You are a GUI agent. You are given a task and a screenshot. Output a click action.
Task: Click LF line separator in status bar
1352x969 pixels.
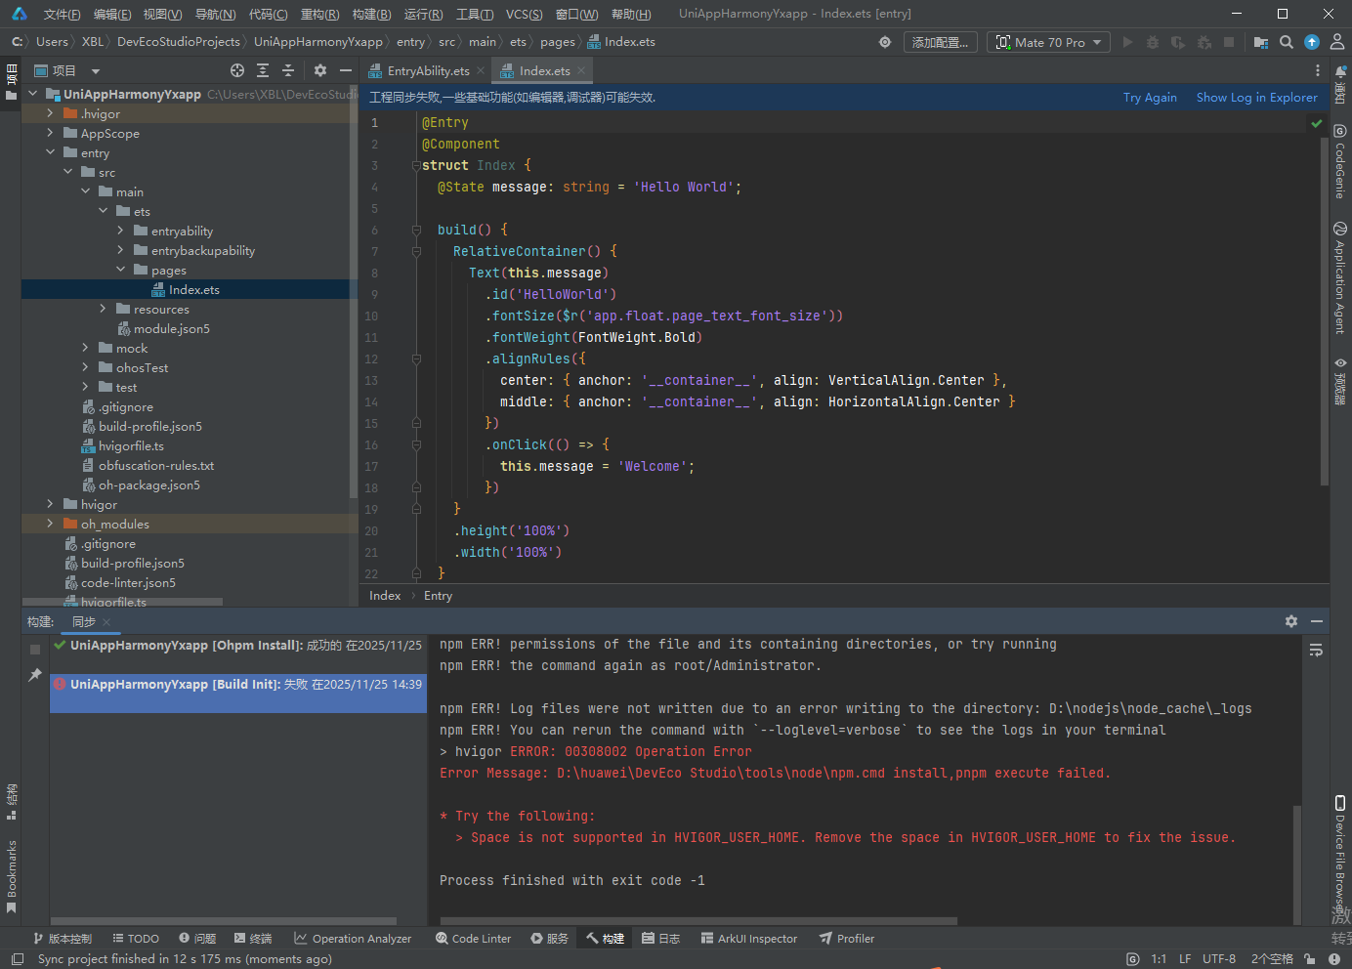click(1185, 959)
